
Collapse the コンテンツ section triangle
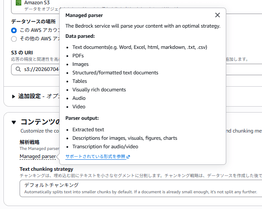[14, 122]
